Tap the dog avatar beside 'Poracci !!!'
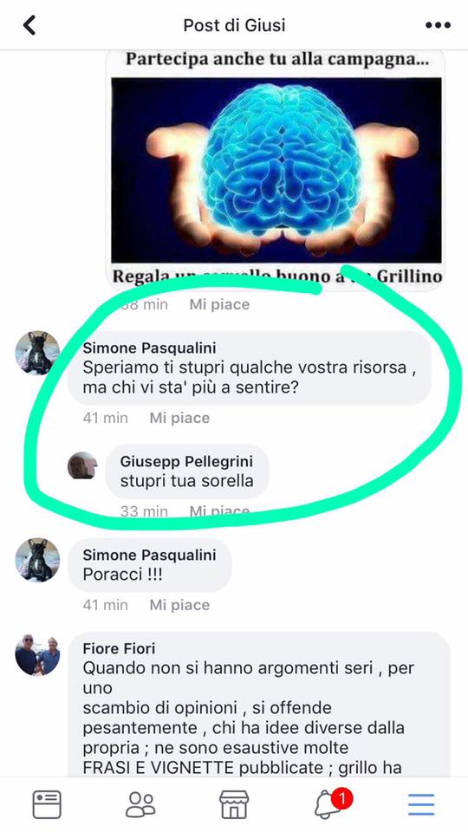The width and height of the screenshot is (468, 832). point(37,561)
